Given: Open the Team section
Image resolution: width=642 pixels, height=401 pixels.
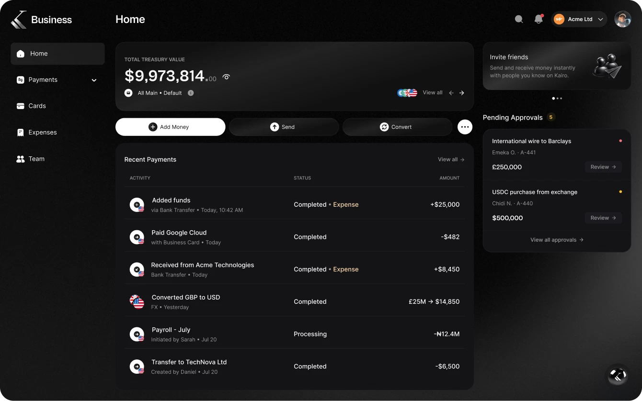Looking at the screenshot, I should click(31, 159).
